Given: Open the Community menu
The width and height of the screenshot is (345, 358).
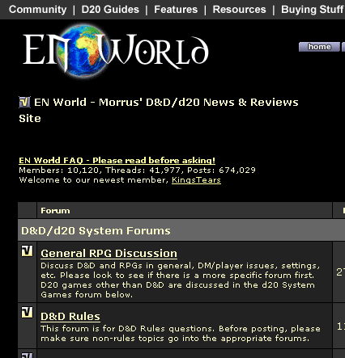Looking at the screenshot, I should tap(37, 10).
